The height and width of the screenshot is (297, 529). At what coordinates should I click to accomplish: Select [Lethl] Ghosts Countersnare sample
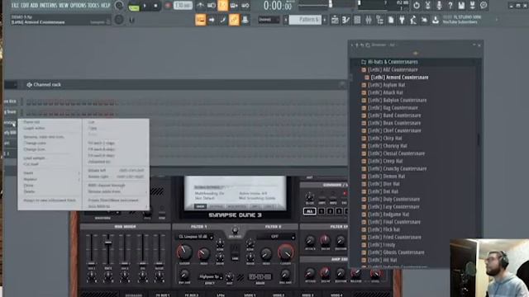pyautogui.click(x=393, y=252)
